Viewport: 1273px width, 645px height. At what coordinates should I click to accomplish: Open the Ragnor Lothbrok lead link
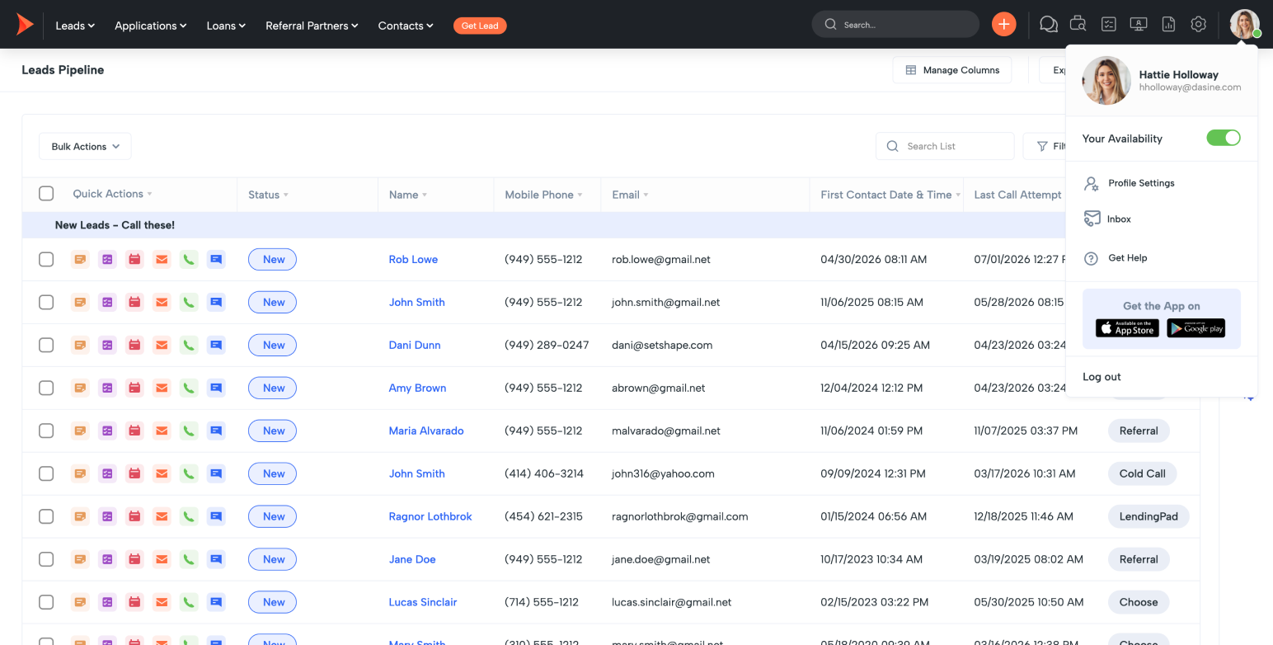point(430,516)
